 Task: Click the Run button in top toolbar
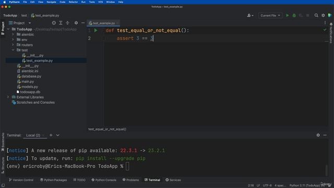point(288,15)
